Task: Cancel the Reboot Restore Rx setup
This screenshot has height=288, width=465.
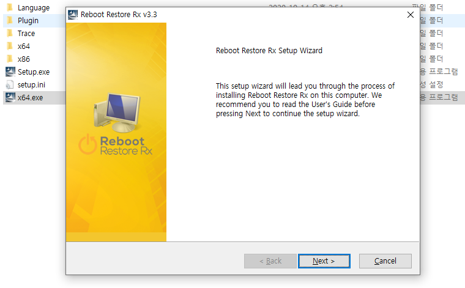Action: 385,261
